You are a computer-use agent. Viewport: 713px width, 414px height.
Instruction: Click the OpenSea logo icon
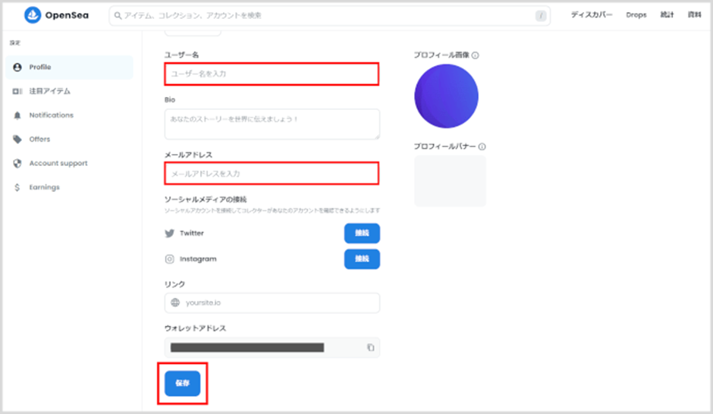(33, 15)
